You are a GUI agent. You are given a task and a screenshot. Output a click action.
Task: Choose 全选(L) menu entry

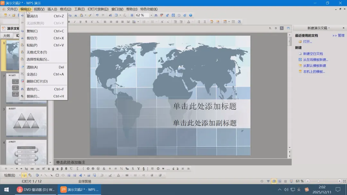43,74
